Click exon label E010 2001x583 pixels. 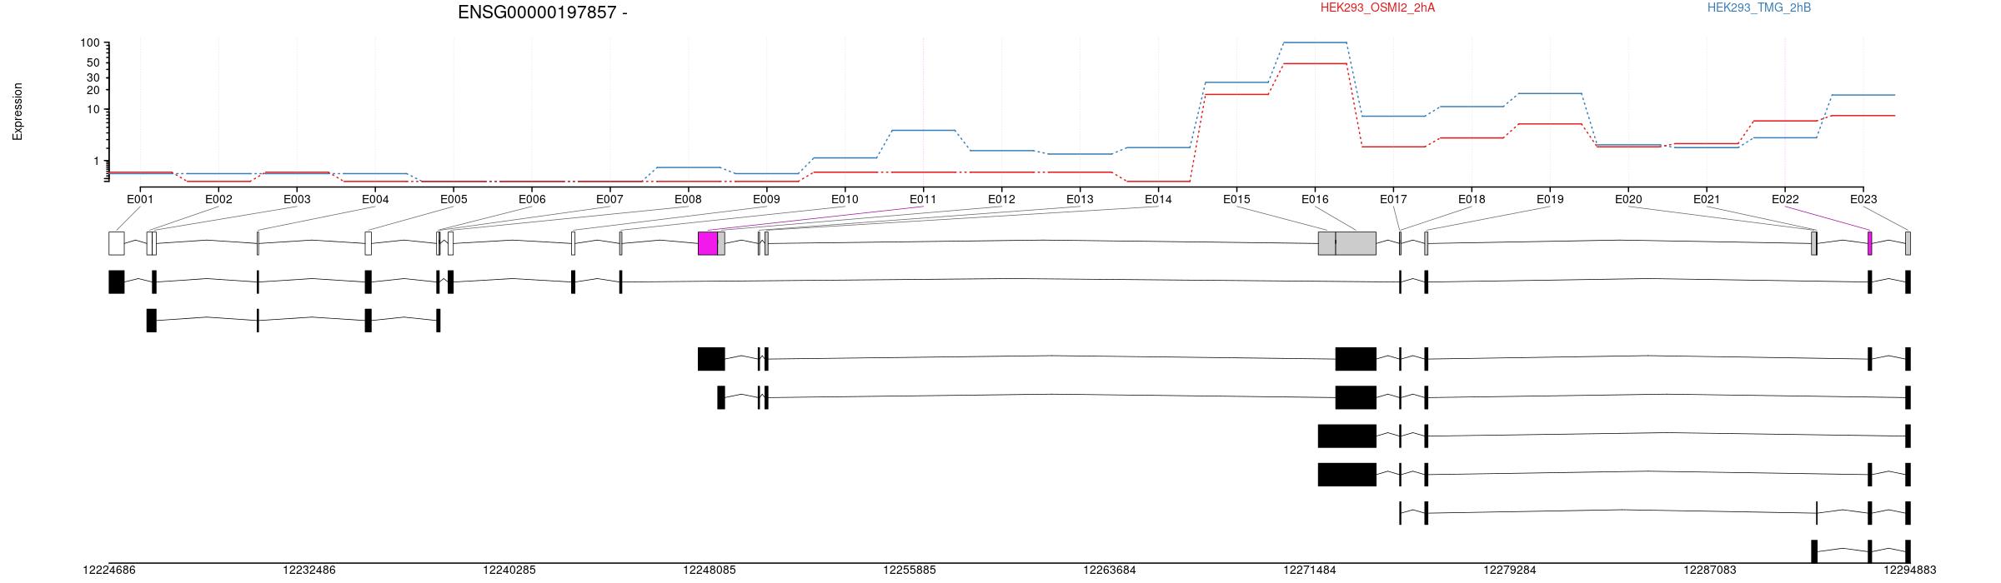point(845,199)
